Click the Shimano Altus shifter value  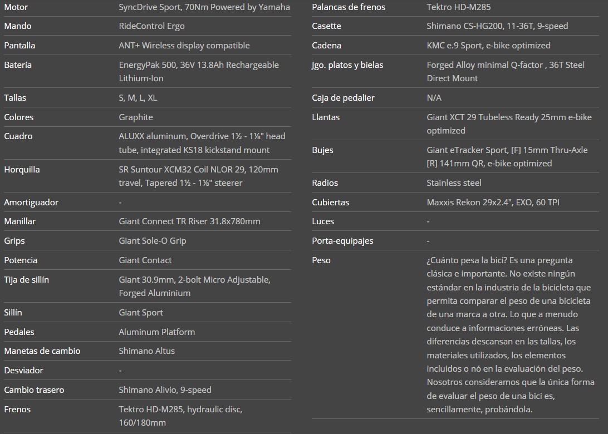pyautogui.click(x=146, y=351)
